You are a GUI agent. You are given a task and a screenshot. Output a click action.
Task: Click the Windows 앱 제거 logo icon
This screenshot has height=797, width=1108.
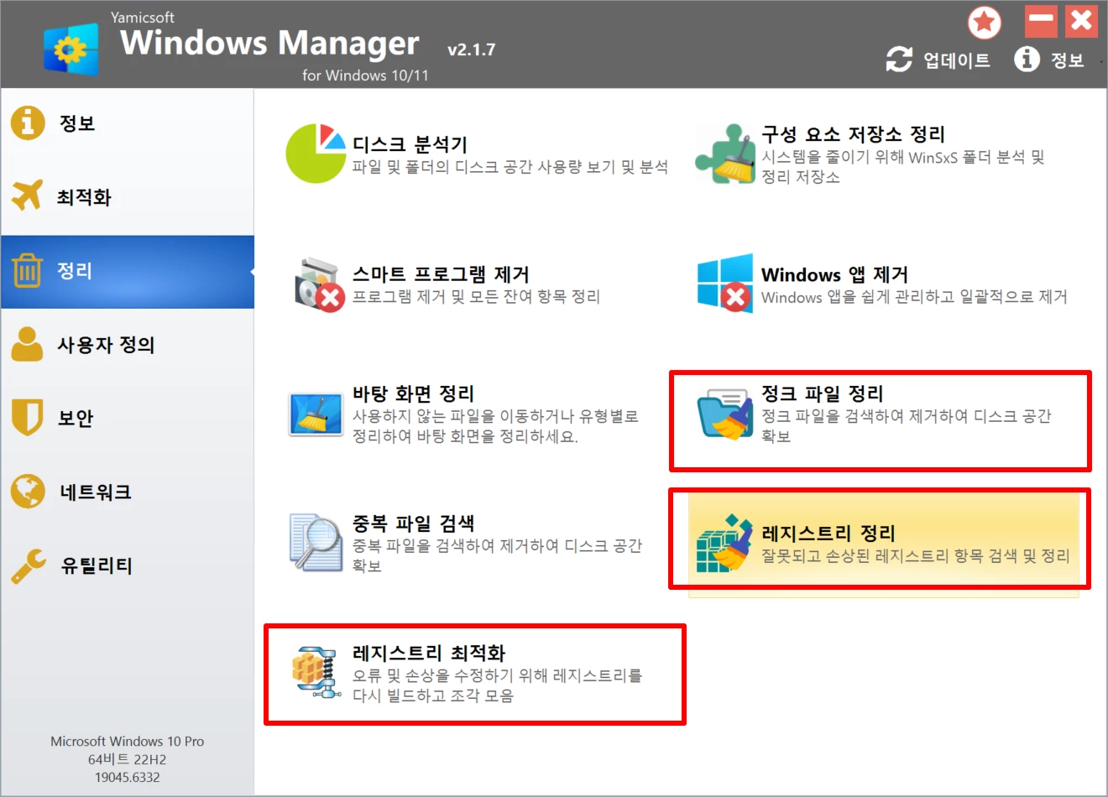[x=725, y=283]
